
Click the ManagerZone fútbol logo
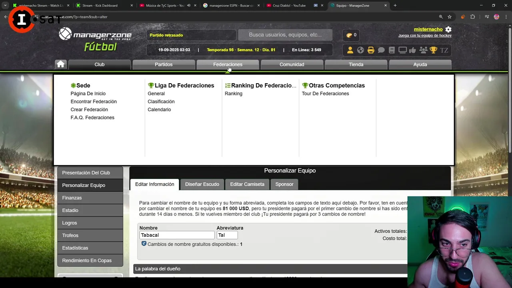[95, 39]
